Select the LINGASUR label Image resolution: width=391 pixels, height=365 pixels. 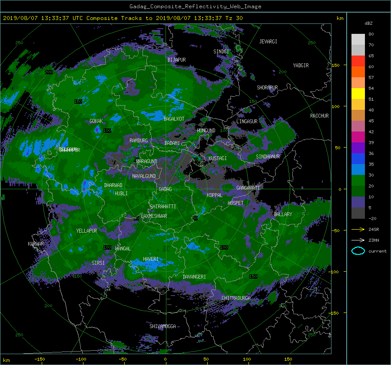point(247,122)
